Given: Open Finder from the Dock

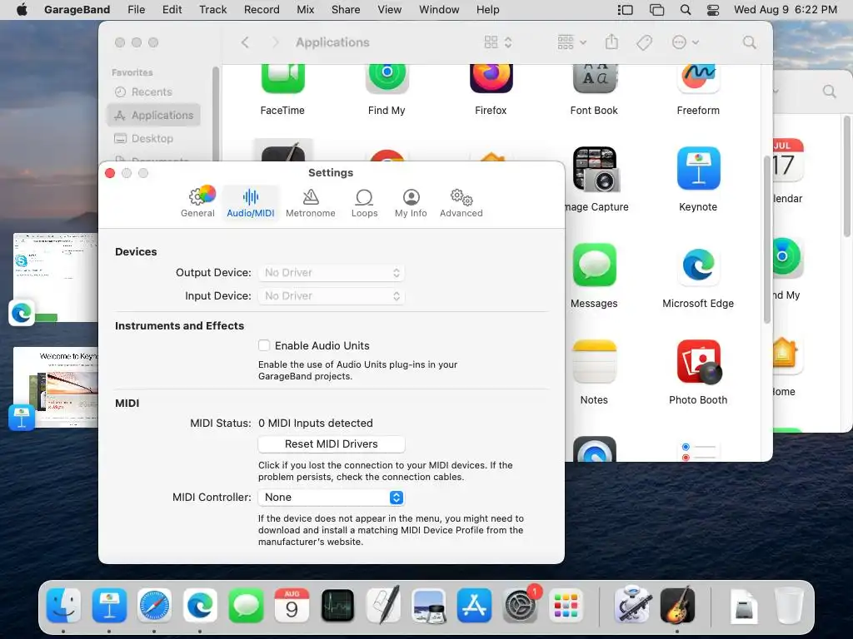Looking at the screenshot, I should click(63, 606).
